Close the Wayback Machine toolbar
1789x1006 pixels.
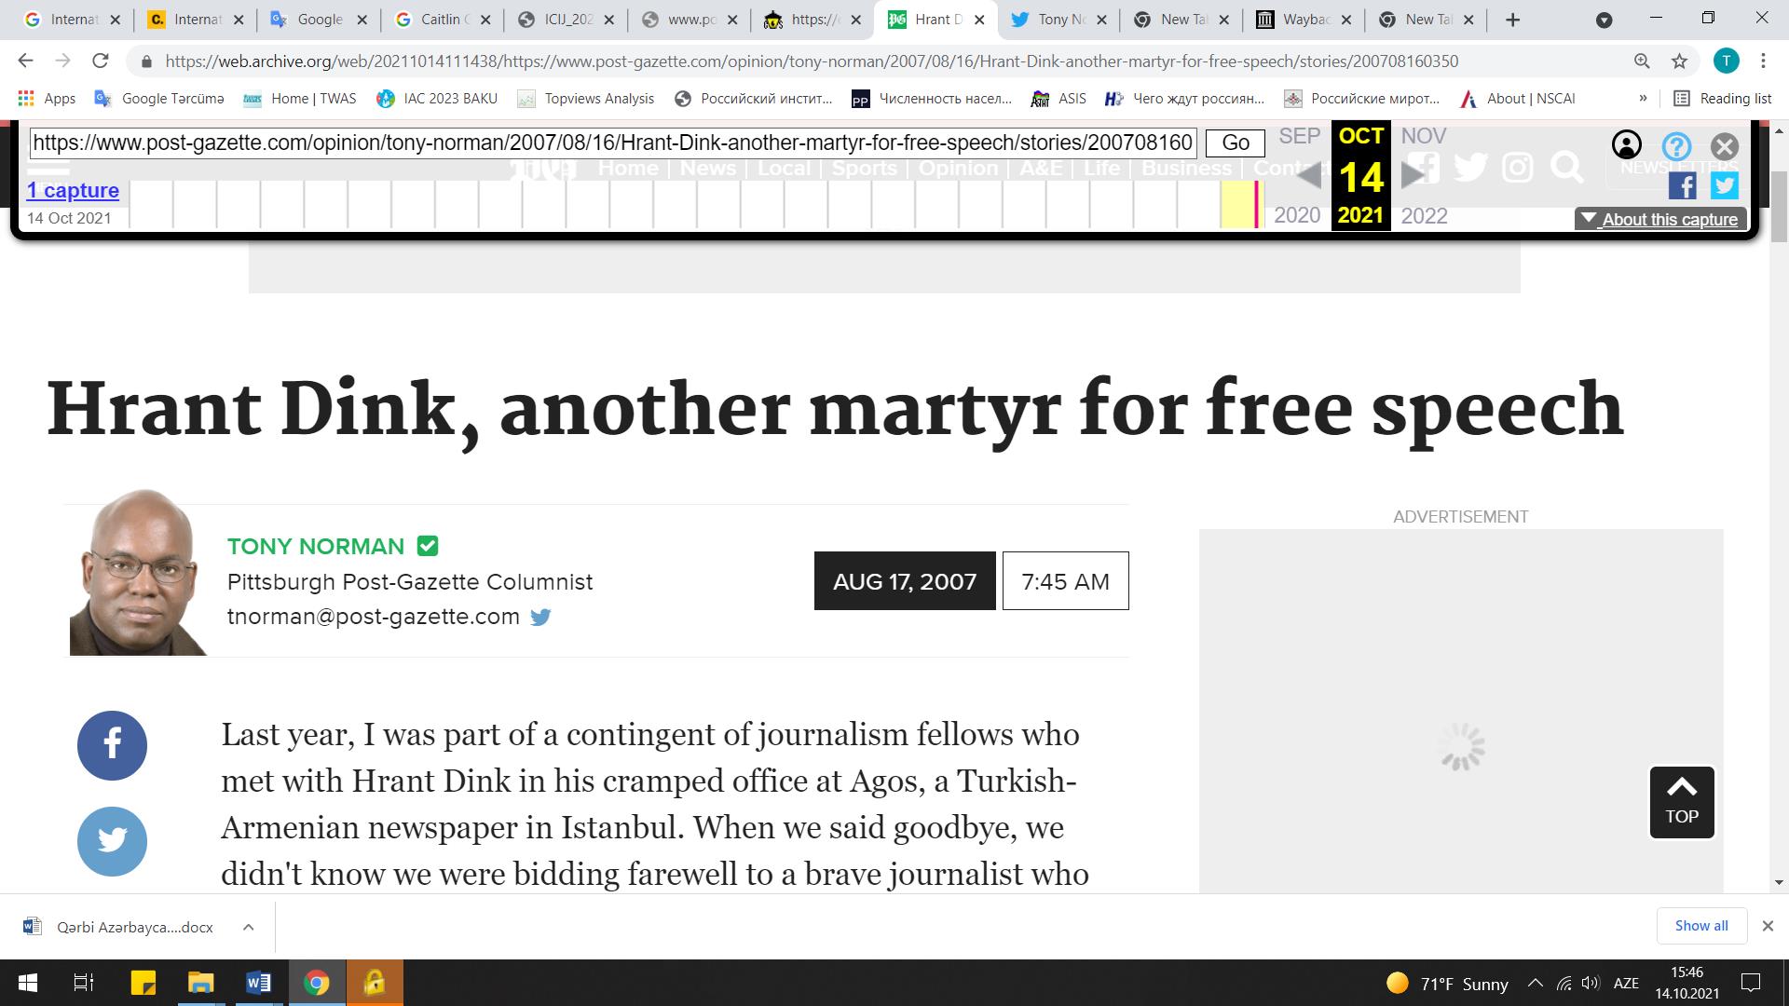pyautogui.click(x=1725, y=146)
